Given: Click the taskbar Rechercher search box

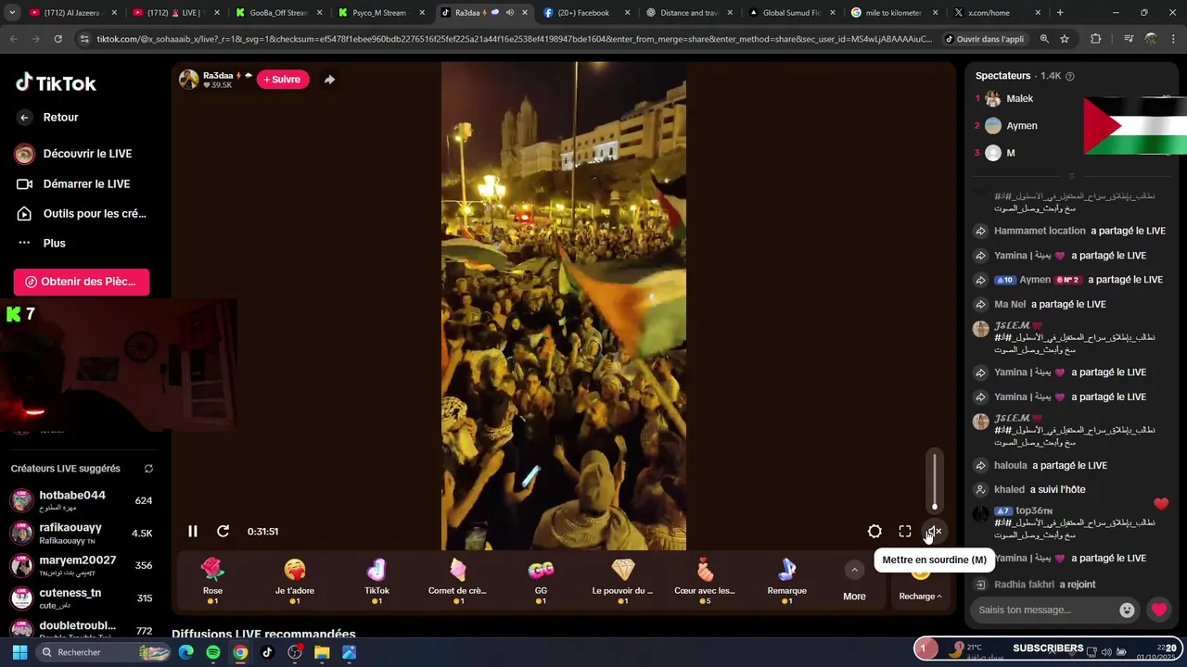Looking at the screenshot, I should (104, 652).
